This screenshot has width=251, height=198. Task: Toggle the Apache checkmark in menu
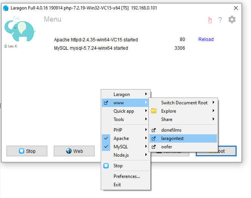tap(106, 138)
